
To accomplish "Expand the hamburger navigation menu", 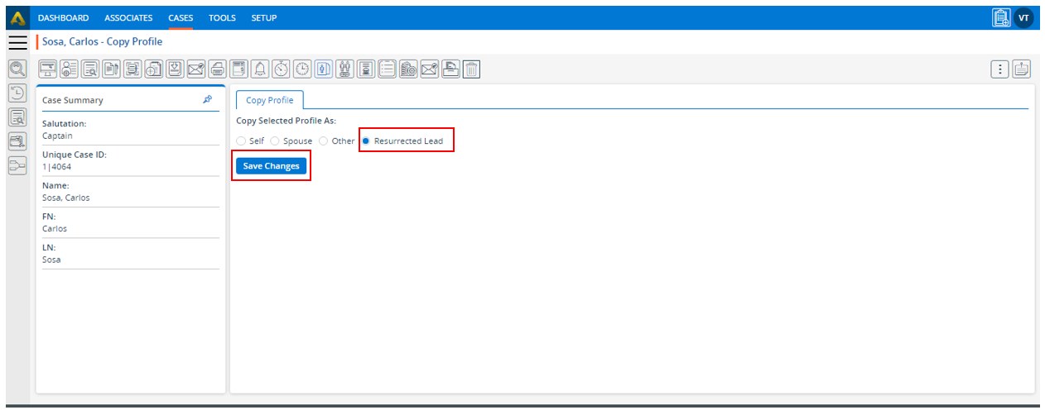I will point(17,42).
